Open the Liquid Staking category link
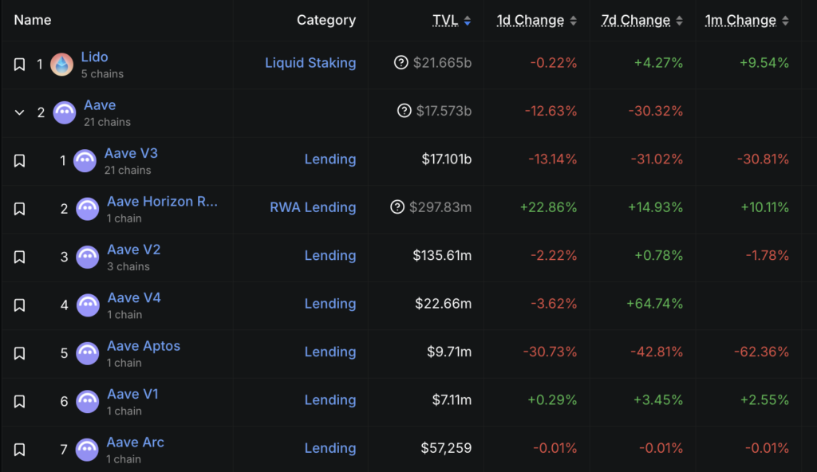The height and width of the screenshot is (472, 817). pyautogui.click(x=310, y=62)
